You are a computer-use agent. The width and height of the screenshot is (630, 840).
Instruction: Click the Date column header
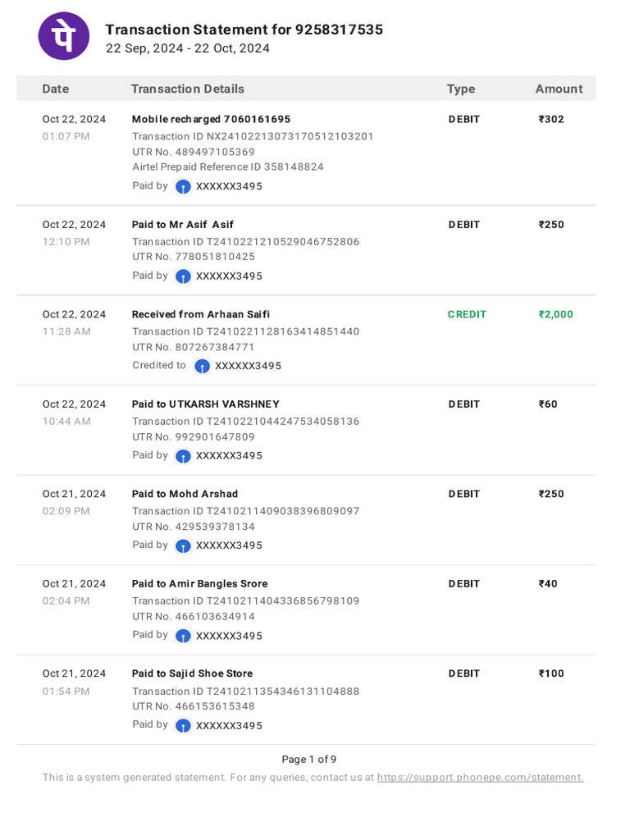56,89
